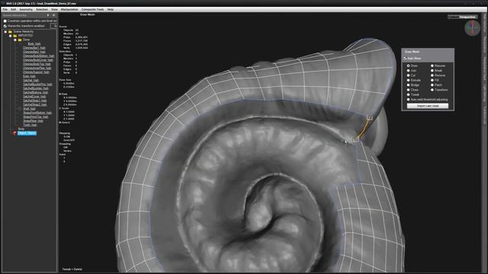The image size is (488, 274).
Task: Click the Scene Hierarchy root folder icon
Action: [x=10, y=32]
